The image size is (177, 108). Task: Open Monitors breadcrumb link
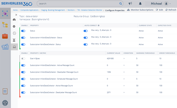(71, 10)
